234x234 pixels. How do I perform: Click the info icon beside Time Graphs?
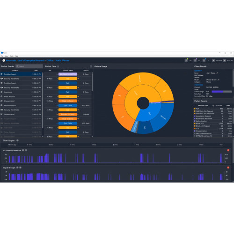click(17, 140)
